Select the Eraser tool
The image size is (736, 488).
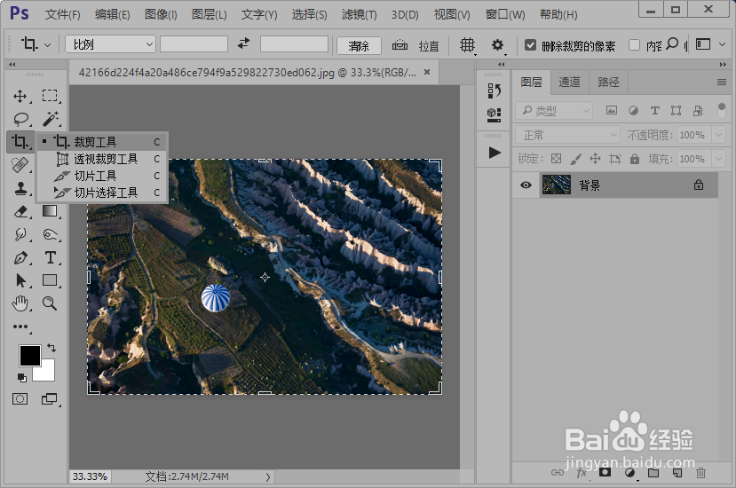(20, 212)
